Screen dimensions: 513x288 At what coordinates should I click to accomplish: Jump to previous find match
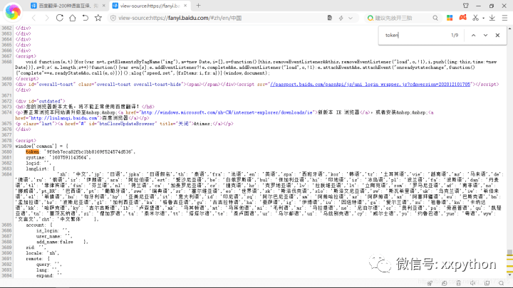473,36
